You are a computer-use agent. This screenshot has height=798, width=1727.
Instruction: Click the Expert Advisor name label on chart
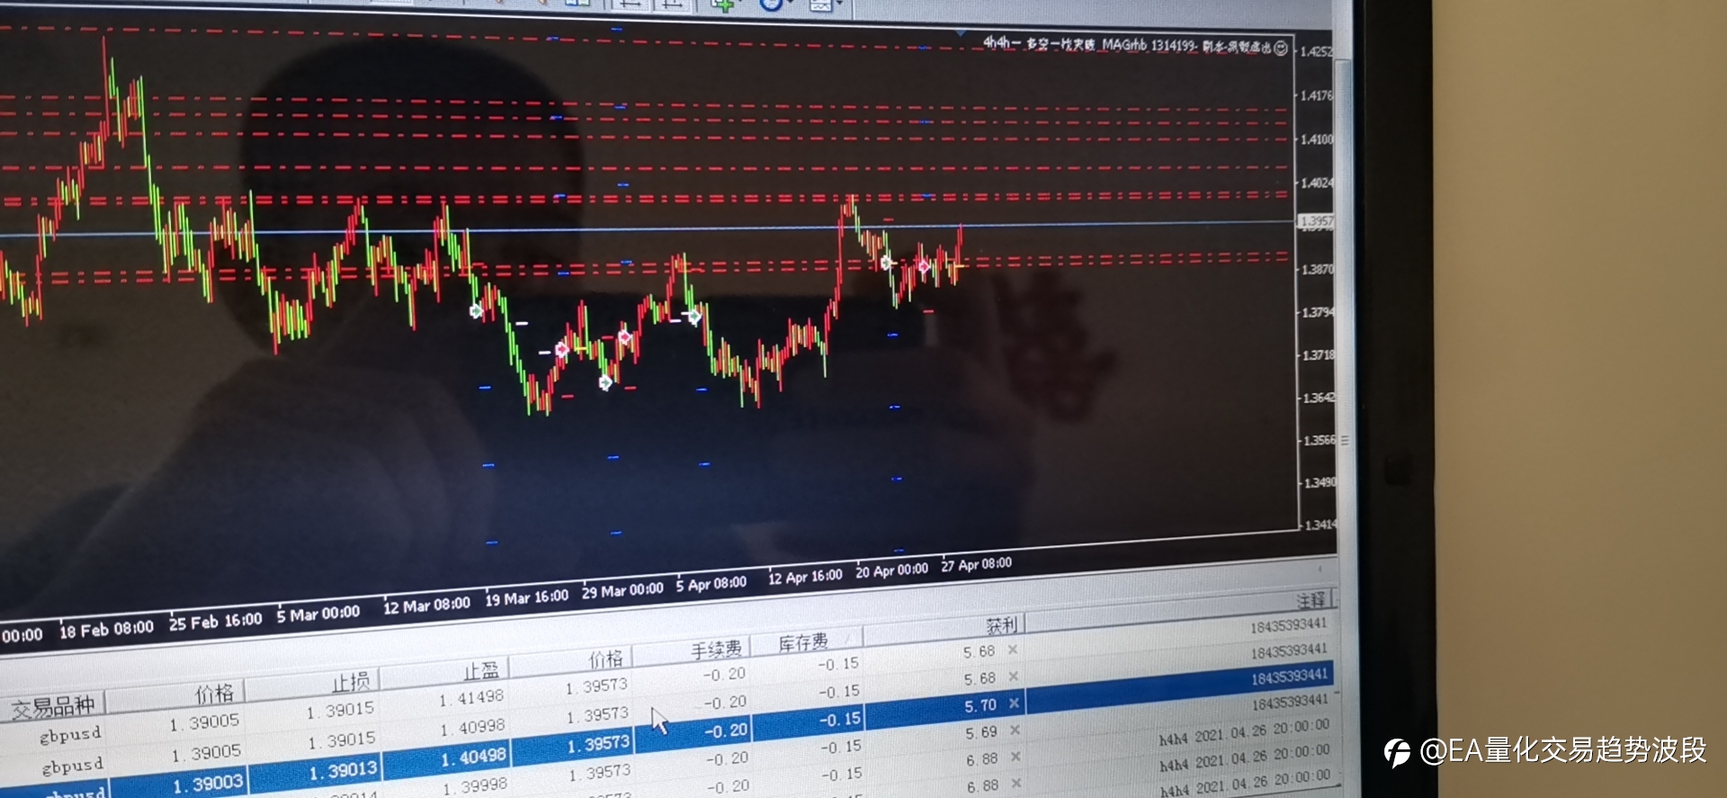coord(1127,45)
